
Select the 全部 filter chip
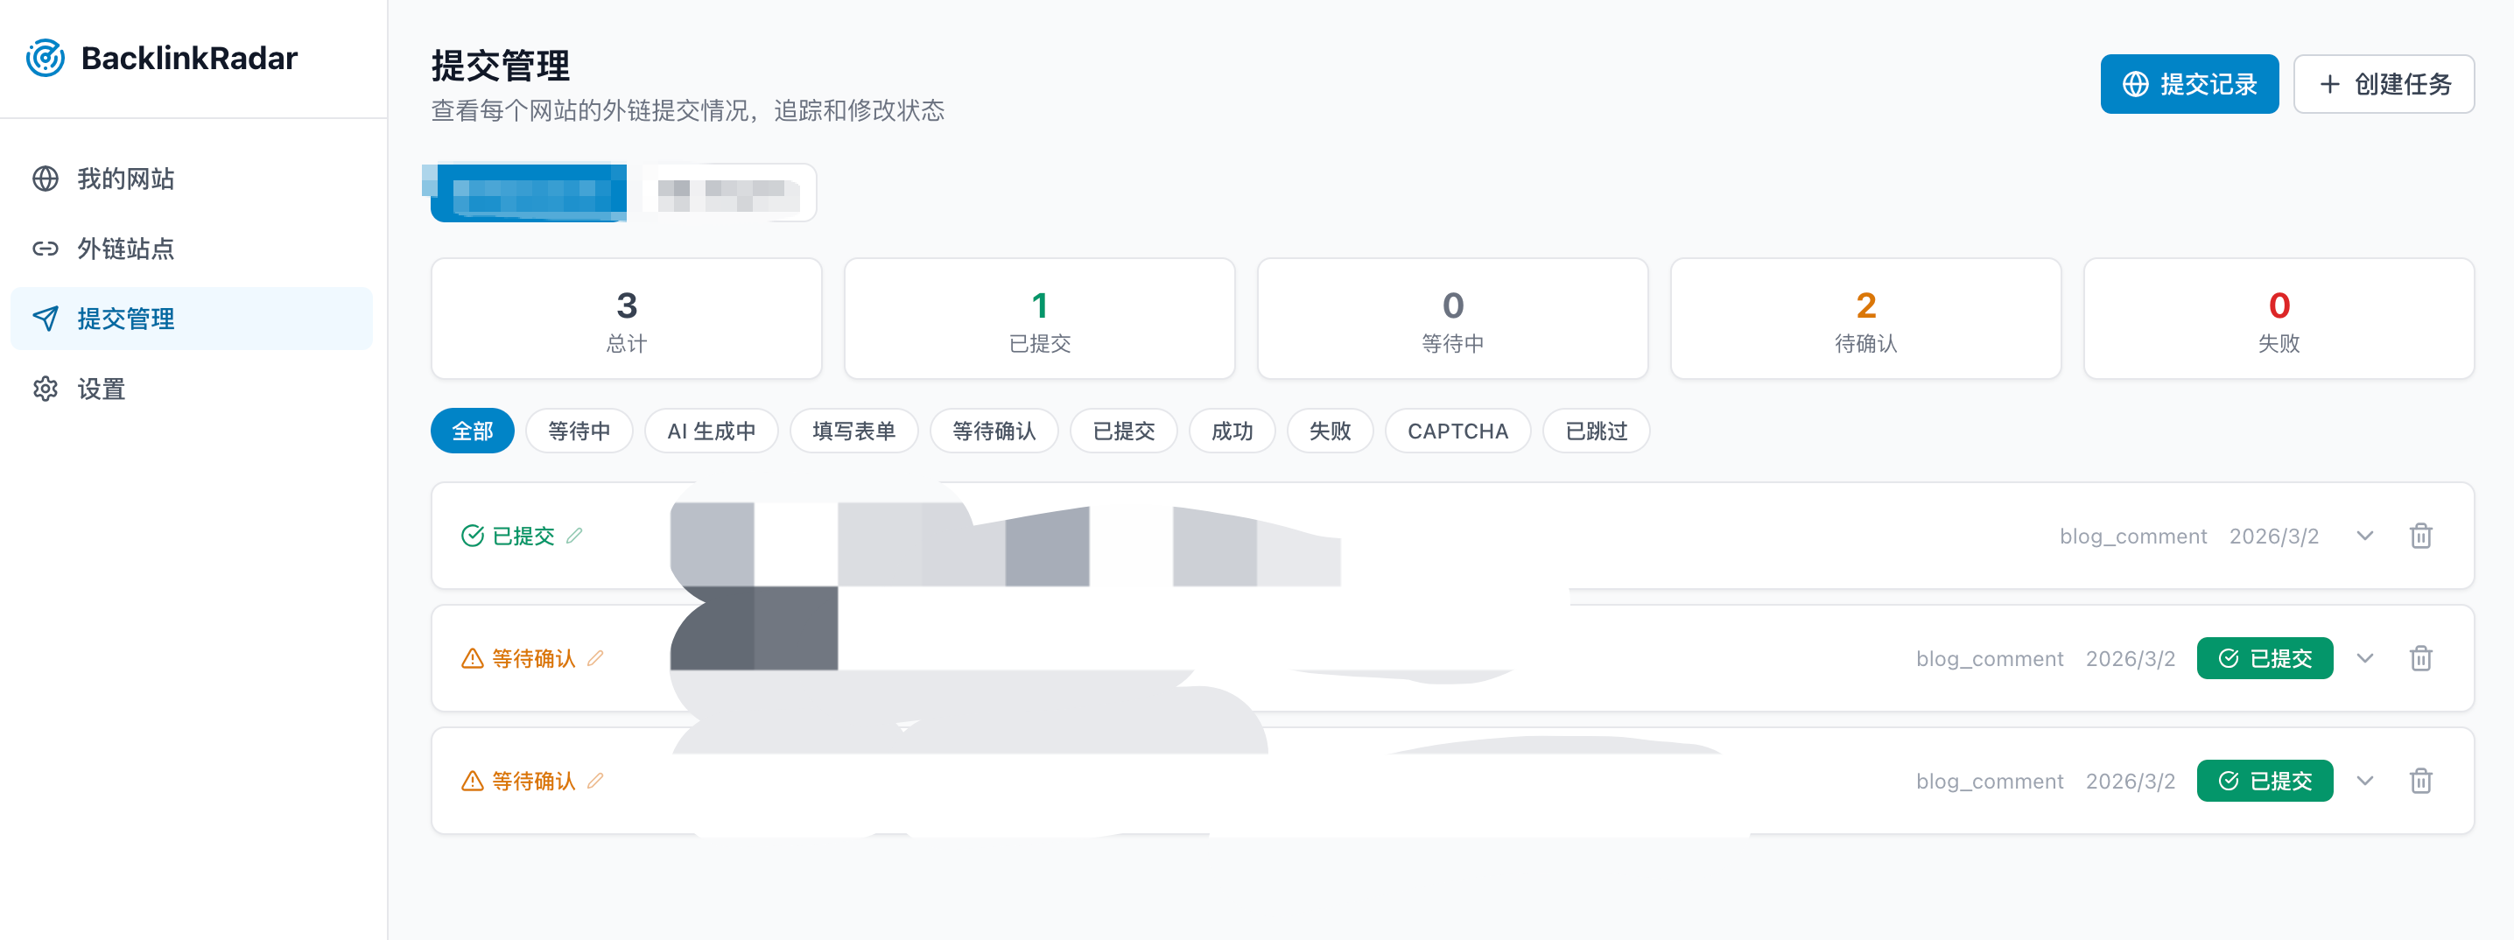473,431
